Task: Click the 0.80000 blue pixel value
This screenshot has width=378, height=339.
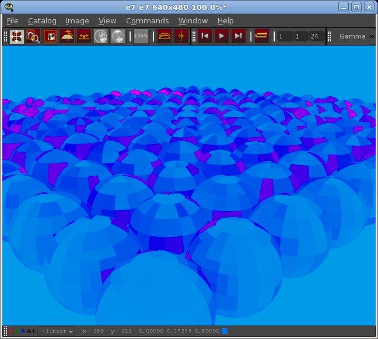Action: coord(207,331)
